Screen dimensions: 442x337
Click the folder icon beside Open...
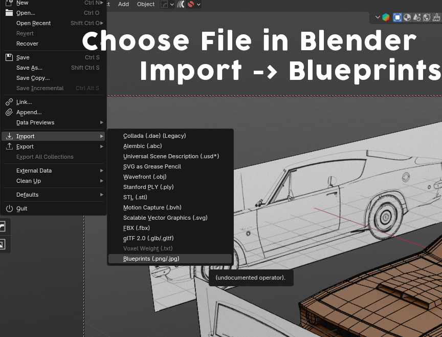[x=9, y=13]
